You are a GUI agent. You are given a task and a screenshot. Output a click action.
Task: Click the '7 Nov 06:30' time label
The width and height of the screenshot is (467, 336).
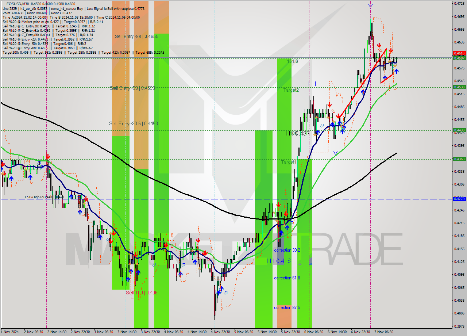tap(384, 332)
